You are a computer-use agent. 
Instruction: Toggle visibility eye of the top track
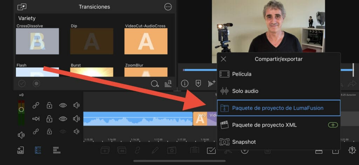pos(63,105)
